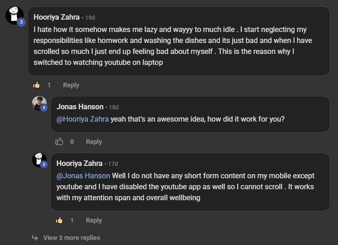
Task: Click the 18d timestamp on Jonas's reply
Action: pos(113,107)
